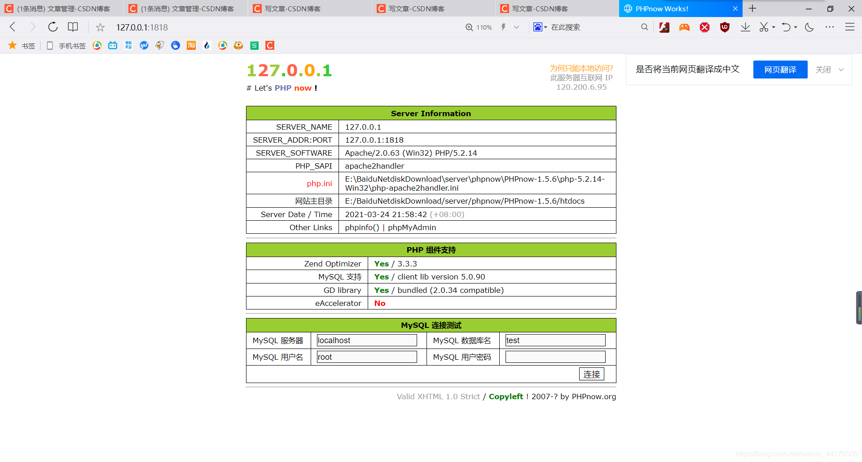Open a new tab with plus button

click(752, 9)
